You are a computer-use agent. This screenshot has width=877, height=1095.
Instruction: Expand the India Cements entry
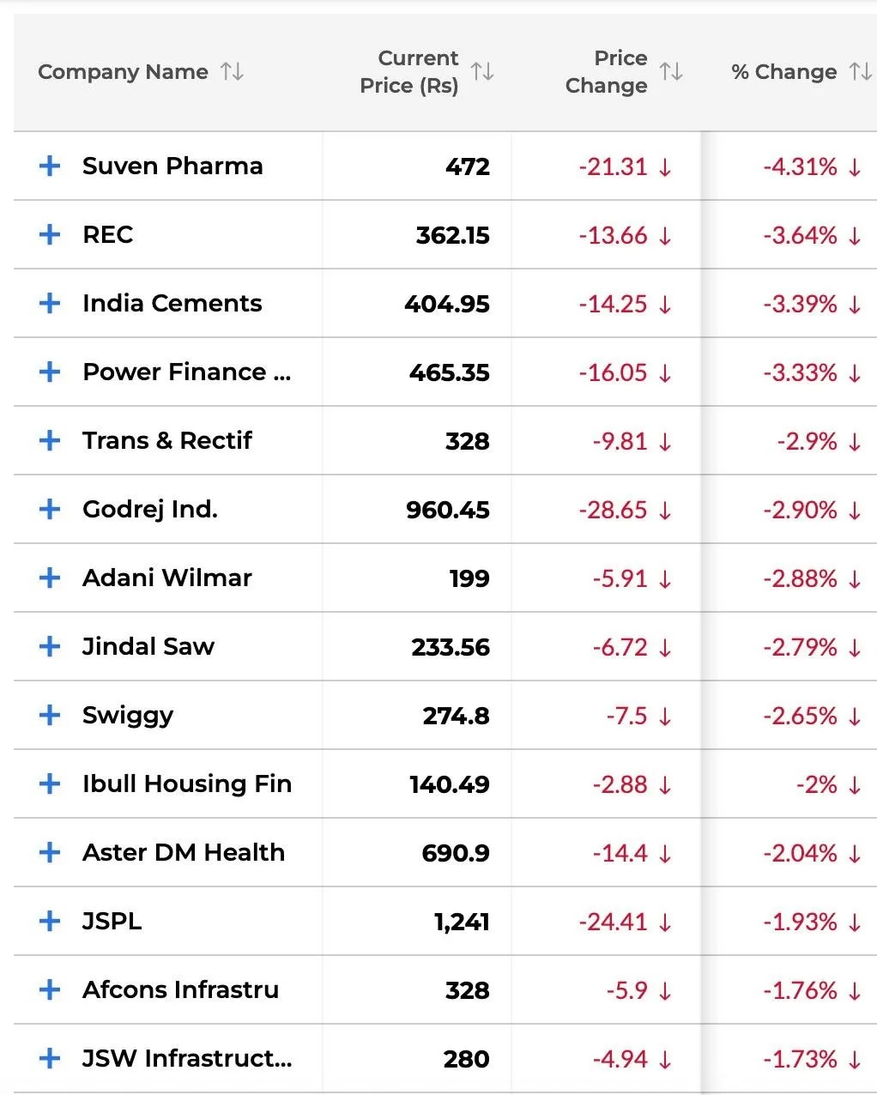point(49,304)
